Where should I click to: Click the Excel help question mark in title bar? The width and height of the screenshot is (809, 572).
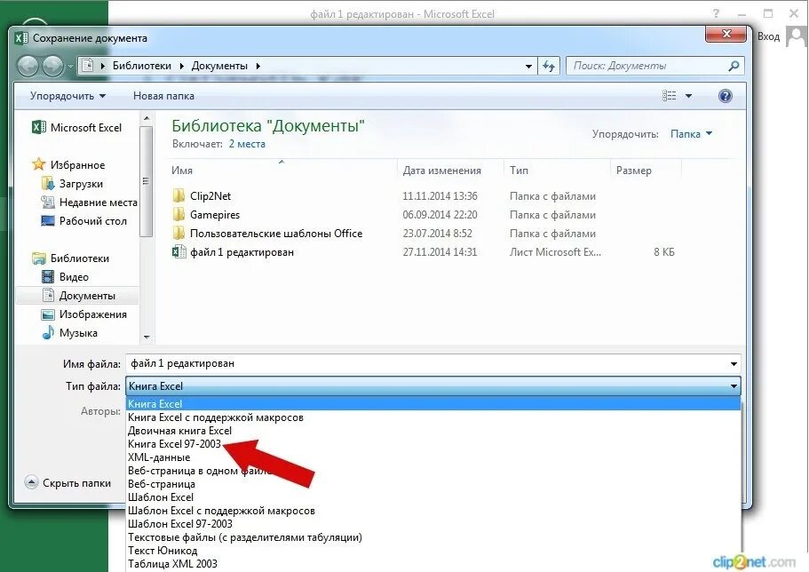(x=716, y=13)
